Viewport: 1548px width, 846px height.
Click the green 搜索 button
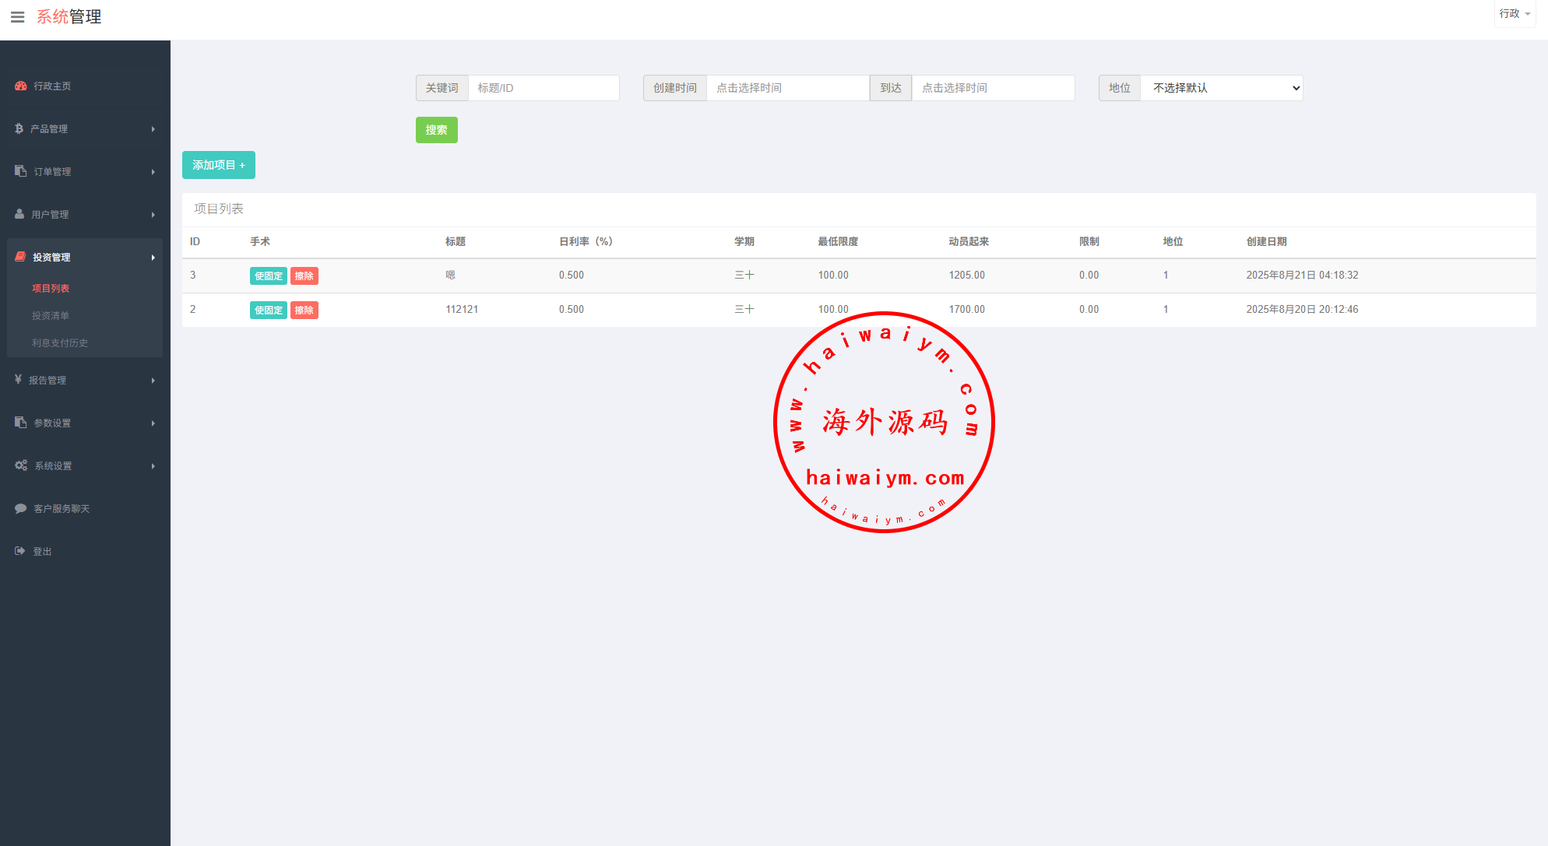pyautogui.click(x=436, y=130)
